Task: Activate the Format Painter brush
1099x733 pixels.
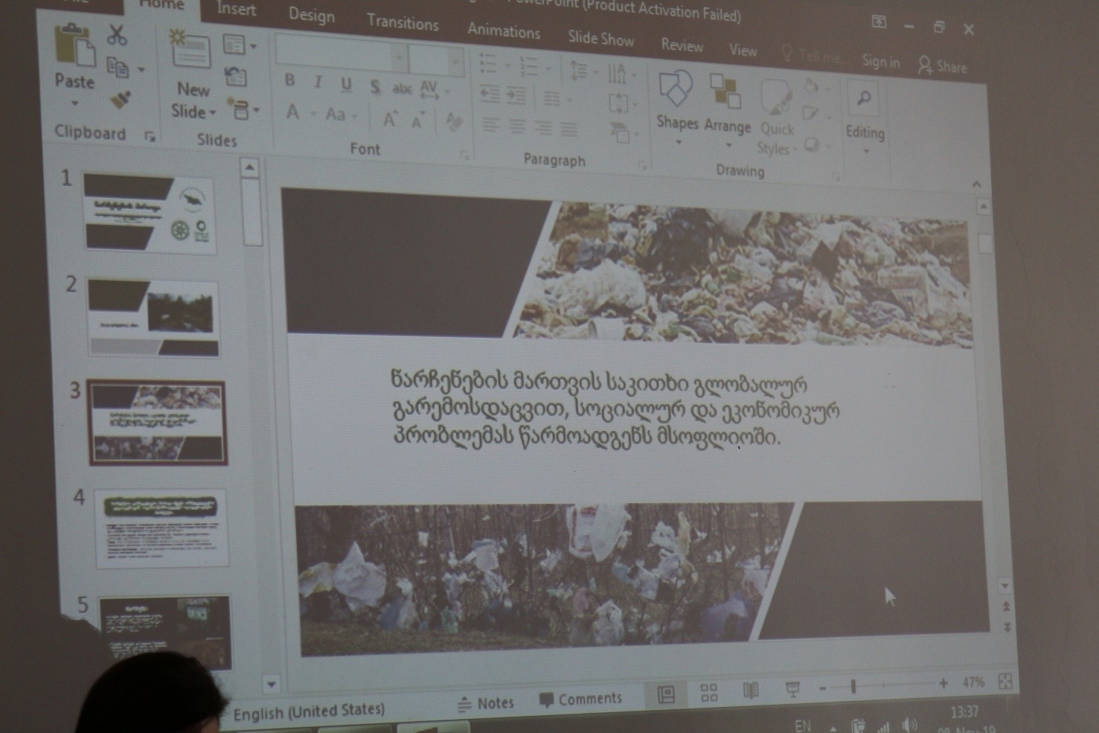Action: click(120, 100)
